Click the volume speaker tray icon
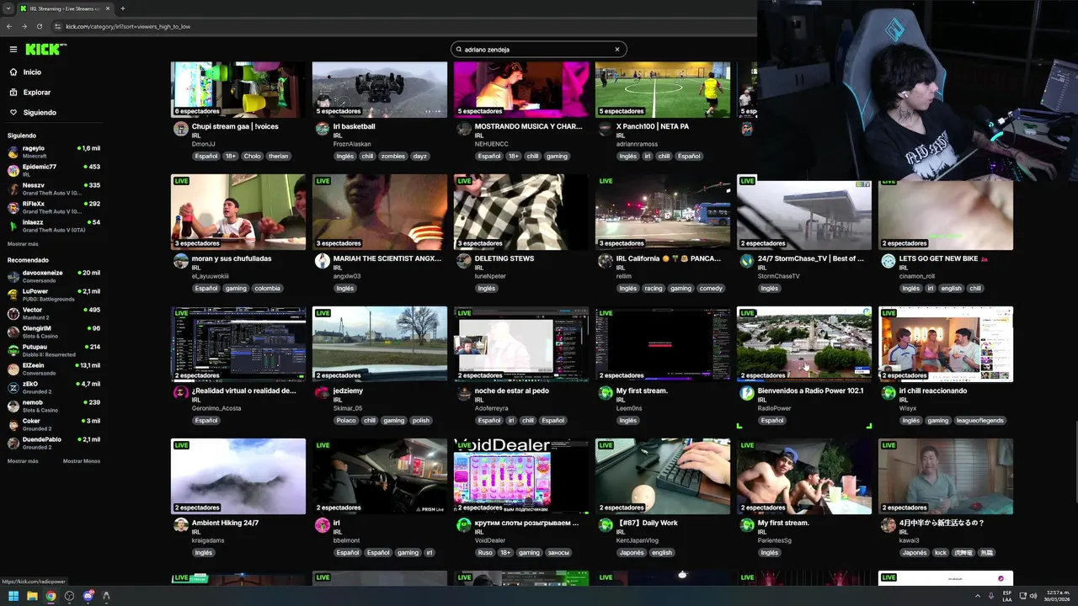Screen dimensions: 1078x606 [x=1033, y=596]
